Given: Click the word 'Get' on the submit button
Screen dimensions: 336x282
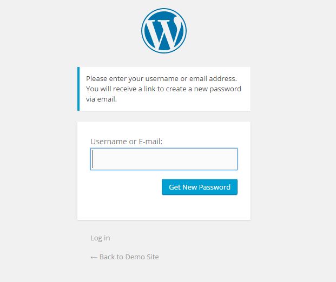Looking at the screenshot, I should (175, 187).
